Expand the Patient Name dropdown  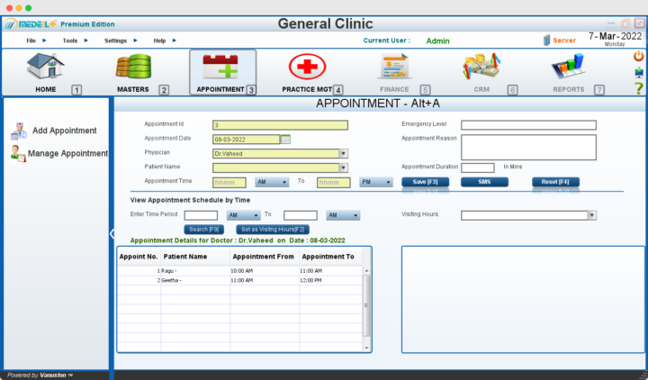pyautogui.click(x=343, y=167)
